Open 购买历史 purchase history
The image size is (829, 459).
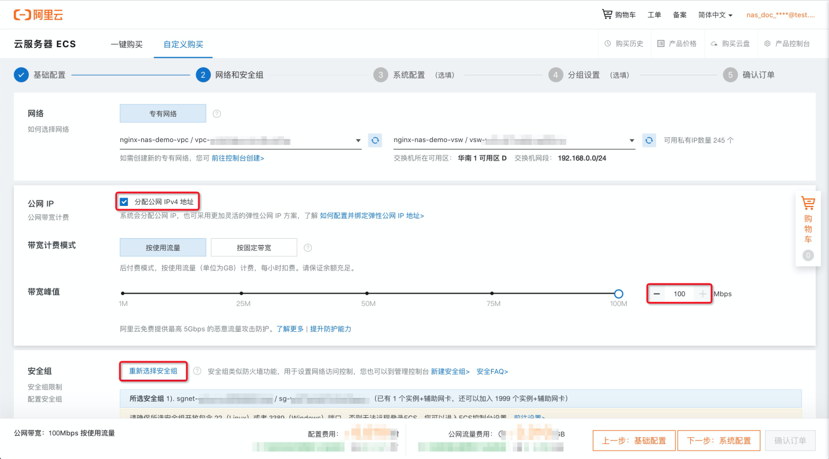coord(624,43)
